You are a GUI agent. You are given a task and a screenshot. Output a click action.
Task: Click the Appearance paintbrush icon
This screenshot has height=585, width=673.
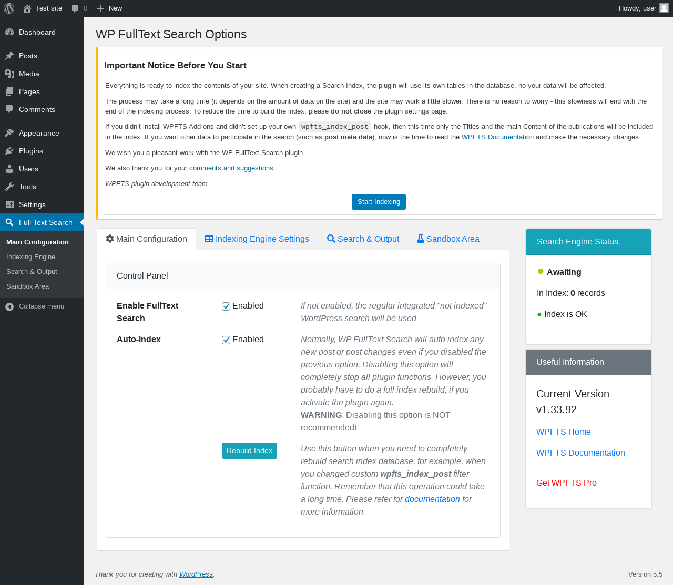click(x=9, y=133)
